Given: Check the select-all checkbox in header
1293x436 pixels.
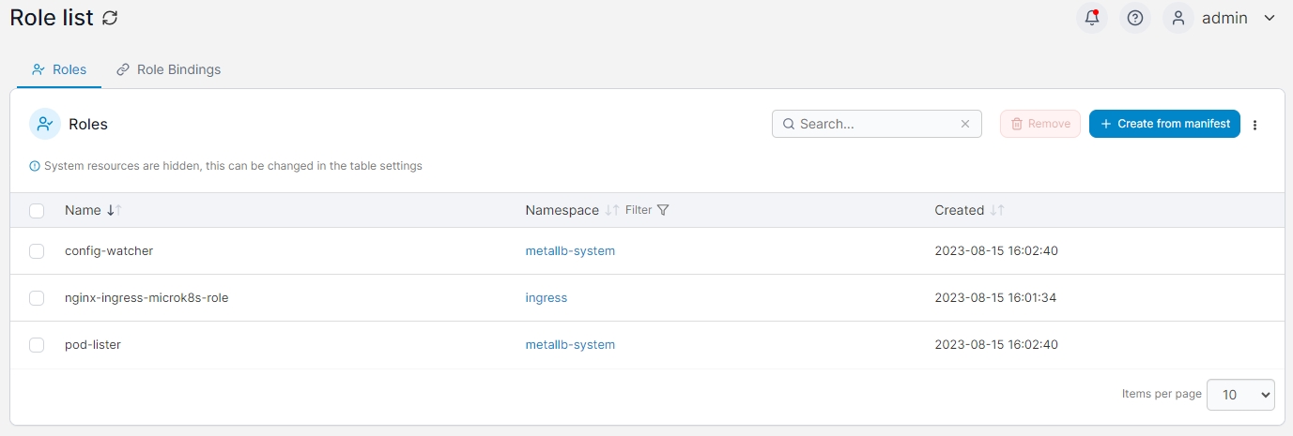Looking at the screenshot, I should (37, 211).
